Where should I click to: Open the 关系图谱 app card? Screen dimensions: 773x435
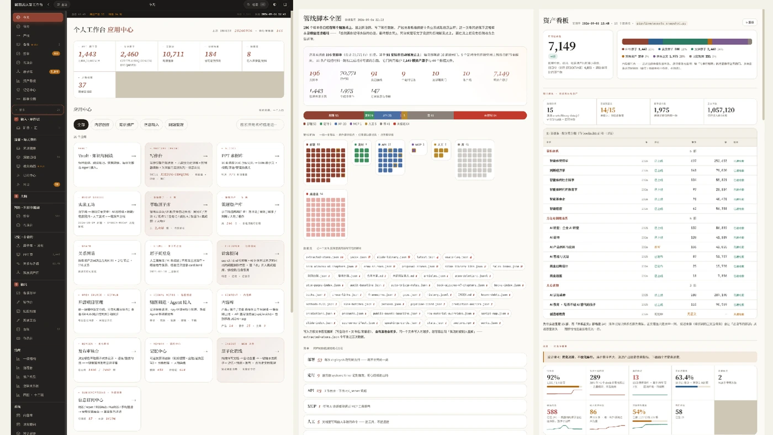point(107,262)
